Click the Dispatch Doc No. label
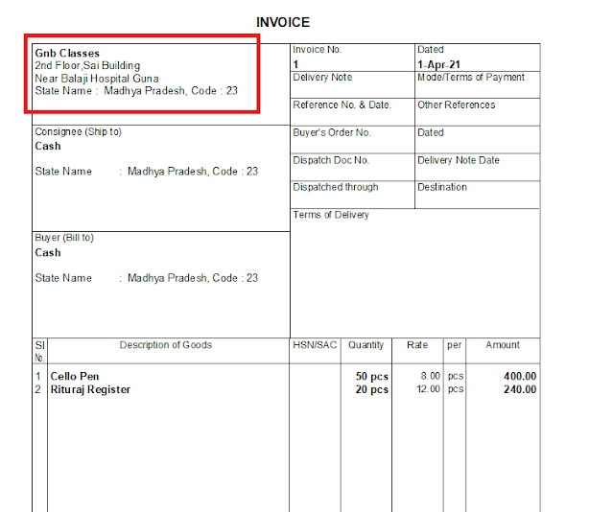 (331, 160)
